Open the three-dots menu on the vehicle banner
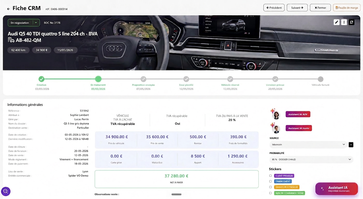The width and height of the screenshot is (363, 199). 344,22
